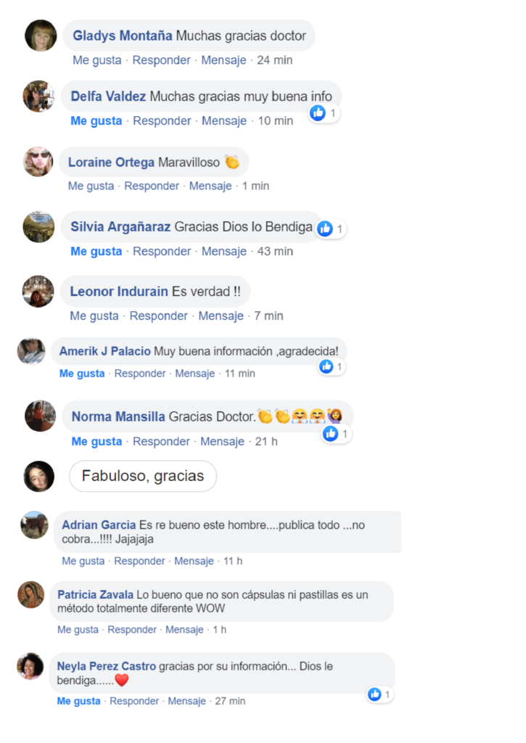
Task: Toggle Me gusta on Gladys Montaña's comment
Action: (x=97, y=60)
